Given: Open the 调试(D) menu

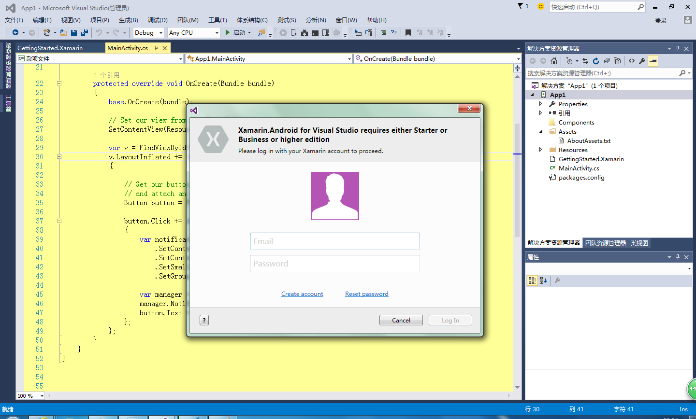Looking at the screenshot, I should 158,20.
